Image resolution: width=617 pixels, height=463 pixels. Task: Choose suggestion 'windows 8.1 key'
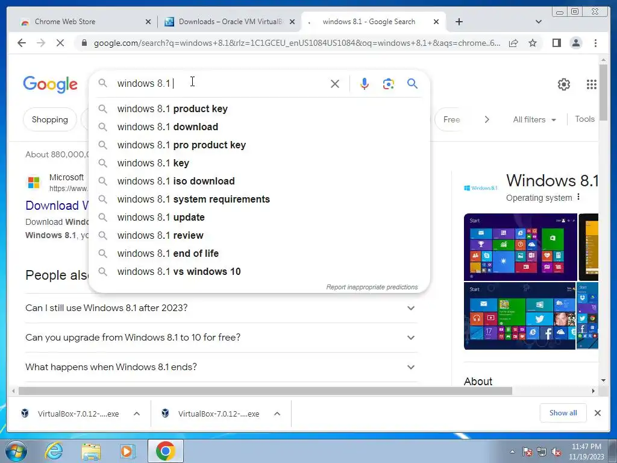[260, 163]
